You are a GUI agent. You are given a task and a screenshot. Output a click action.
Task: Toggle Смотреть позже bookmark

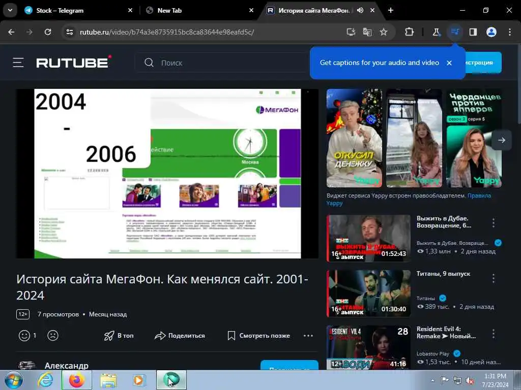pos(258,336)
